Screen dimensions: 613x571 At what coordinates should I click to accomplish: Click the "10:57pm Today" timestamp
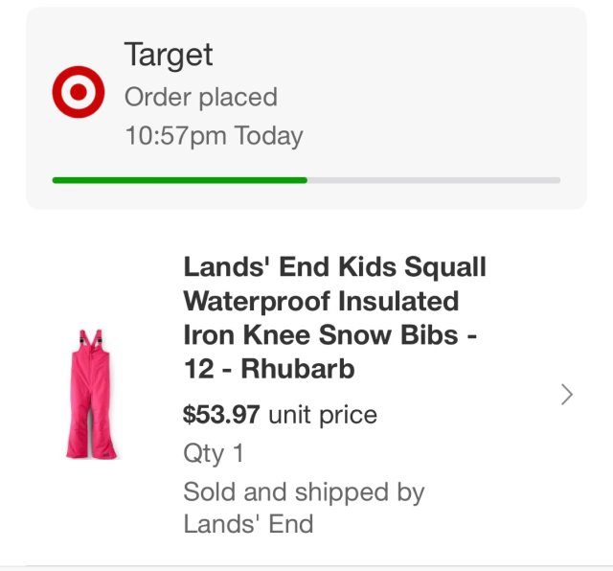point(214,135)
